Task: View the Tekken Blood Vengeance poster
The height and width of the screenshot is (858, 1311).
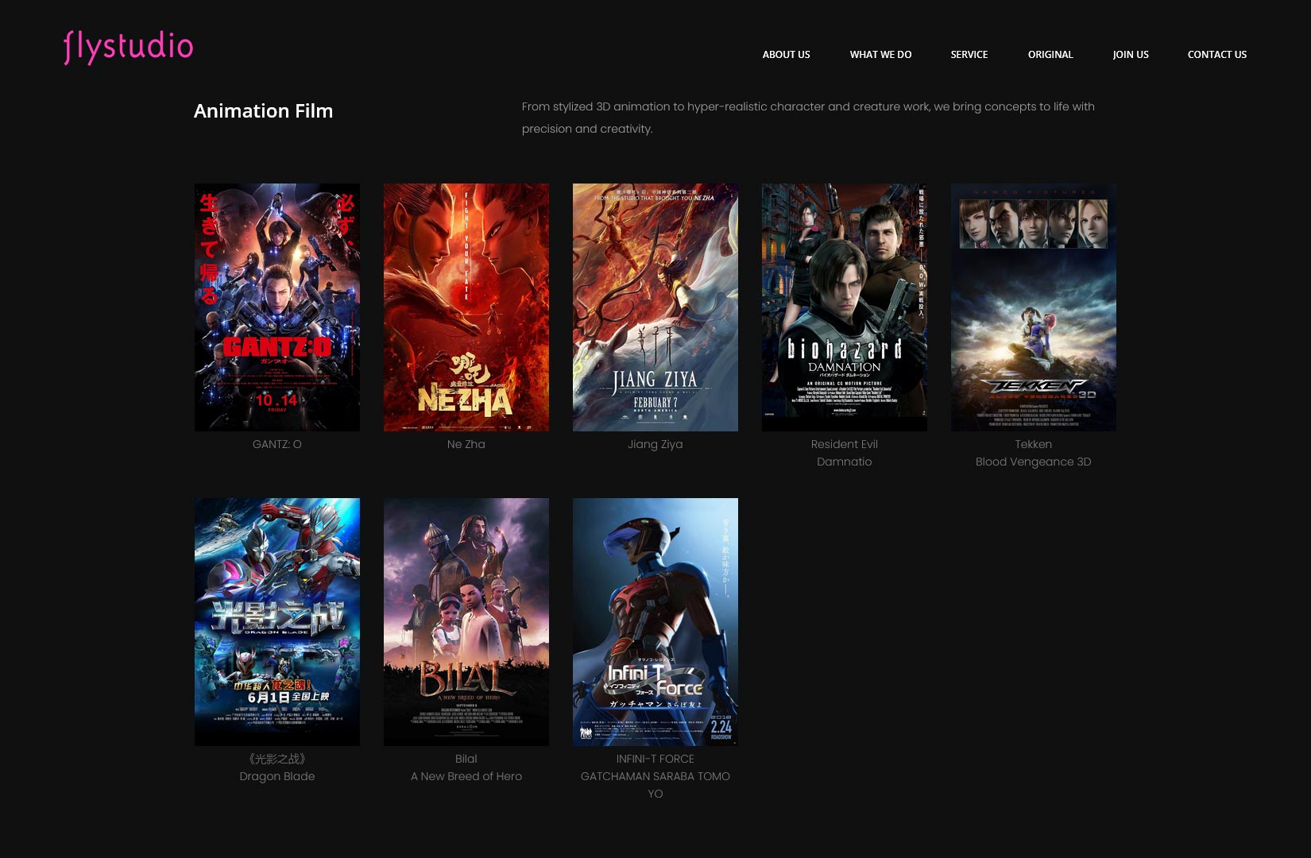Action: 1034,307
